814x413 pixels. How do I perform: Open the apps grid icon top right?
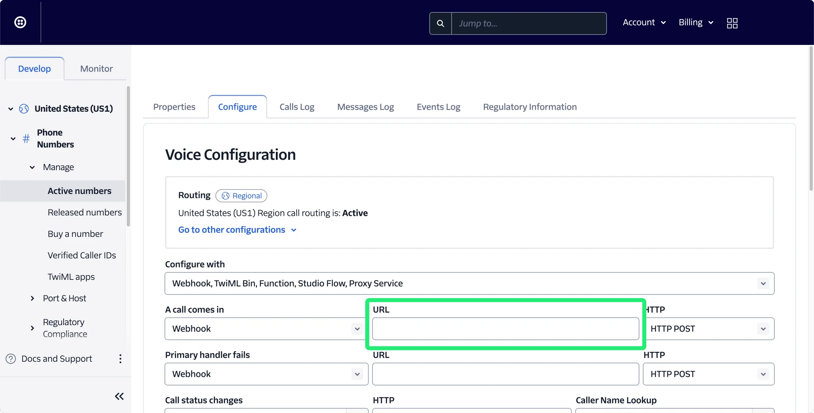(x=732, y=23)
